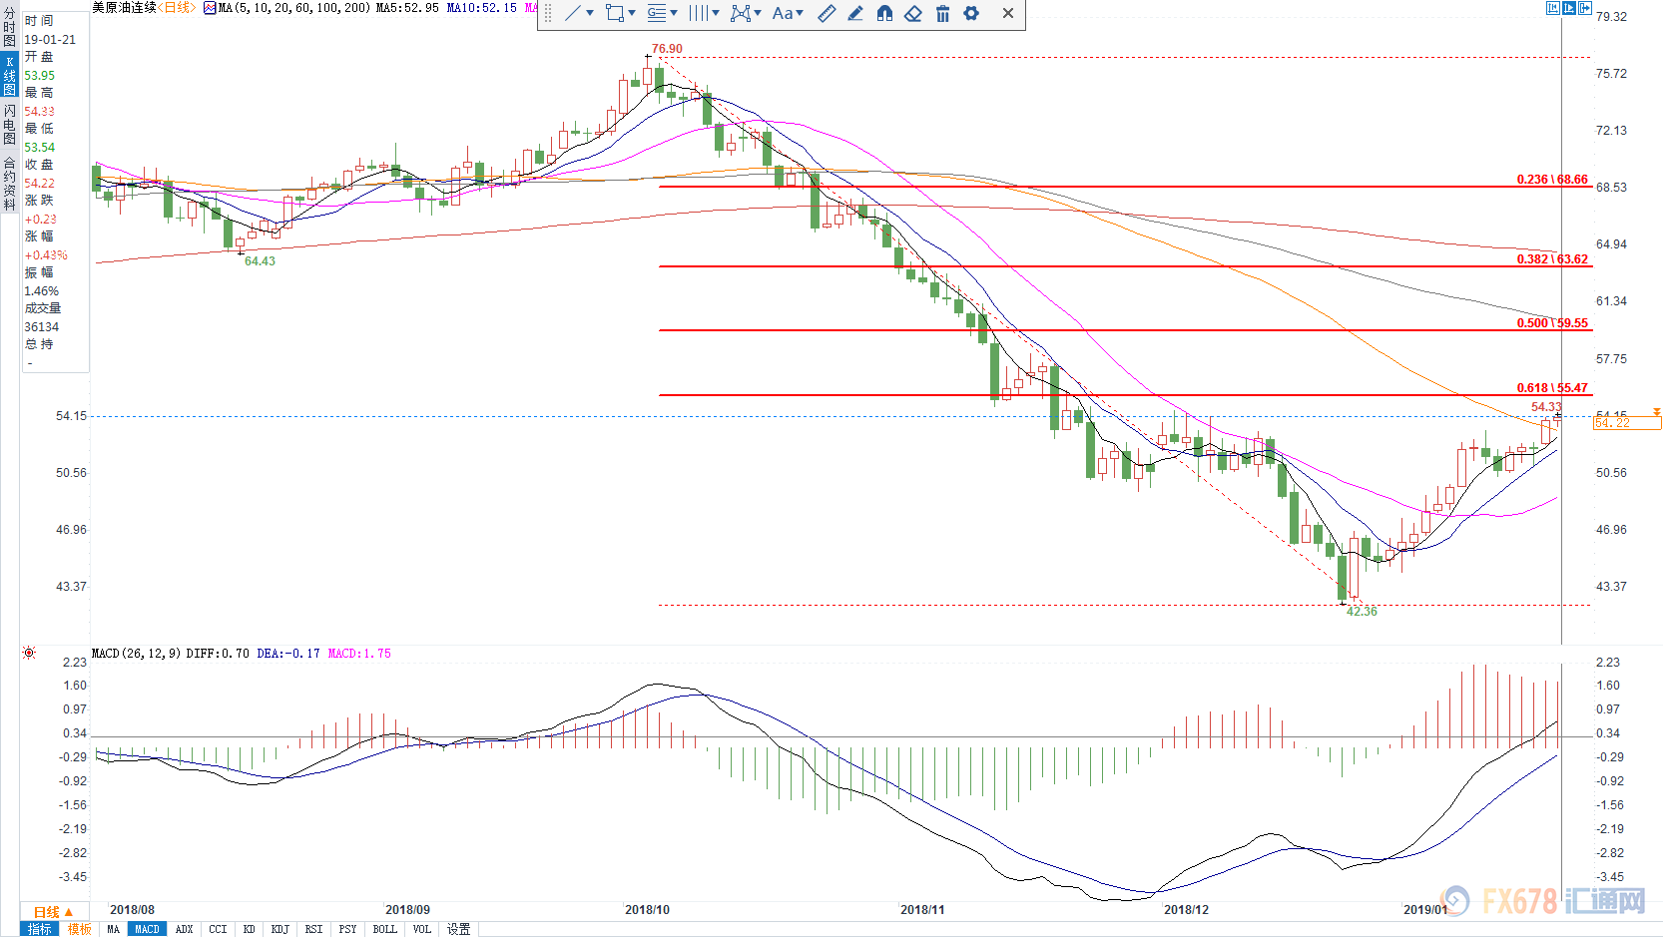Open the line tool dropdown arrow

[x=590, y=14]
